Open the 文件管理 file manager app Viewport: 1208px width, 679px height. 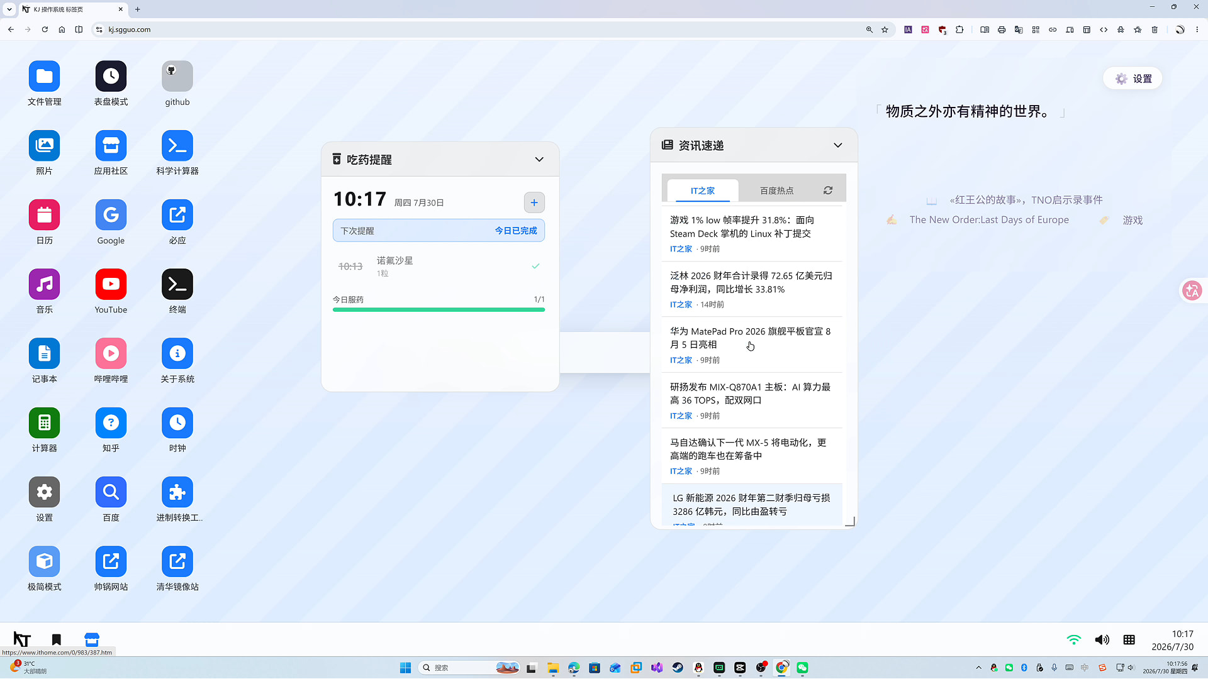(44, 77)
